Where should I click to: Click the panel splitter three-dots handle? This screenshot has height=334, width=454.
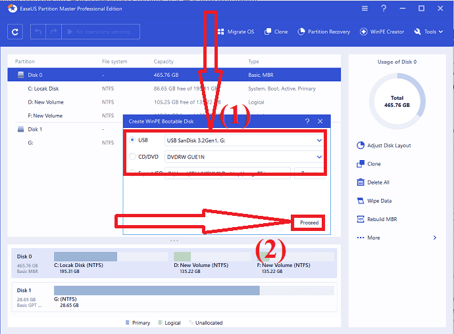[x=174, y=240]
